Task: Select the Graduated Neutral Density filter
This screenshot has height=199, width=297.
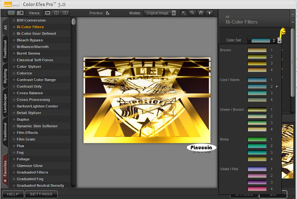Action: click(40, 185)
